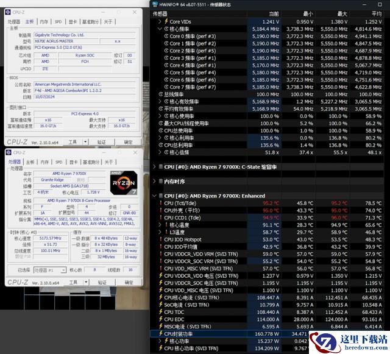This screenshot has height=354, width=390.
Task: Switch to 处理器 tab in motherboard CPU-Z window
Action: pyautogui.click(x=13, y=22)
